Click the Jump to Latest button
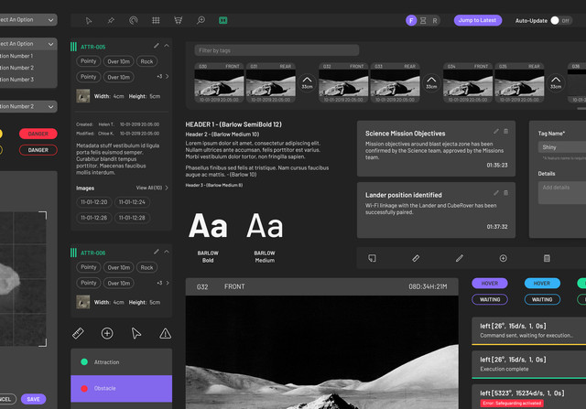This screenshot has height=409, width=586. click(x=477, y=20)
